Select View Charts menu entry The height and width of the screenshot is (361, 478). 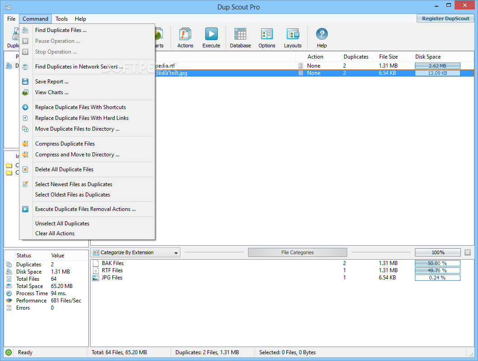click(x=87, y=92)
